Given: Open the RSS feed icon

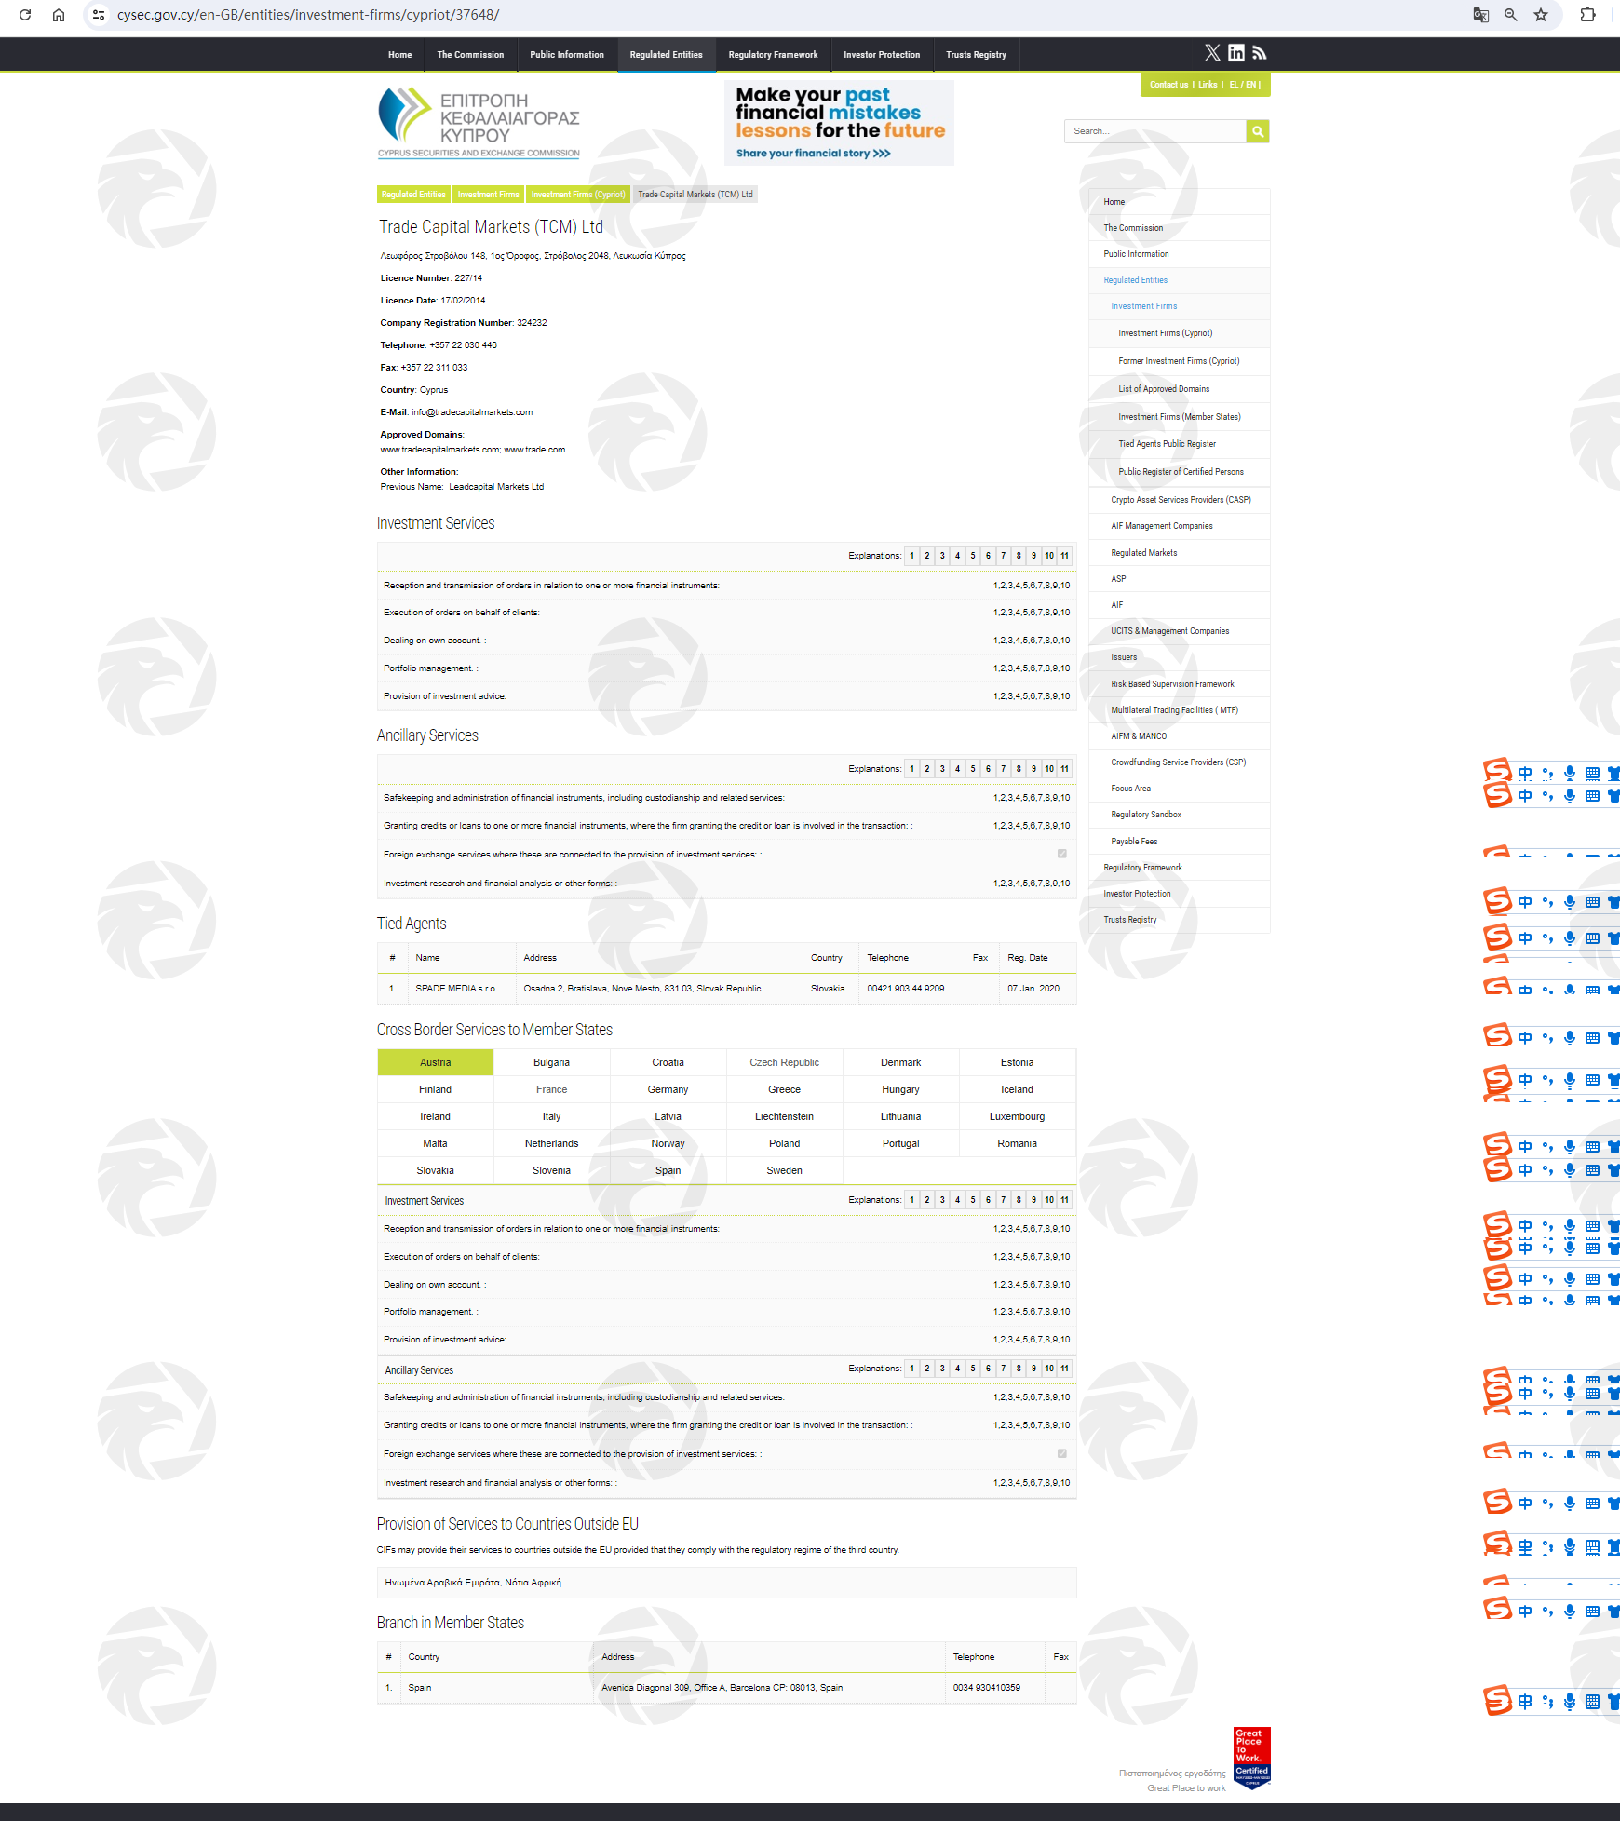Looking at the screenshot, I should pos(1260,53).
